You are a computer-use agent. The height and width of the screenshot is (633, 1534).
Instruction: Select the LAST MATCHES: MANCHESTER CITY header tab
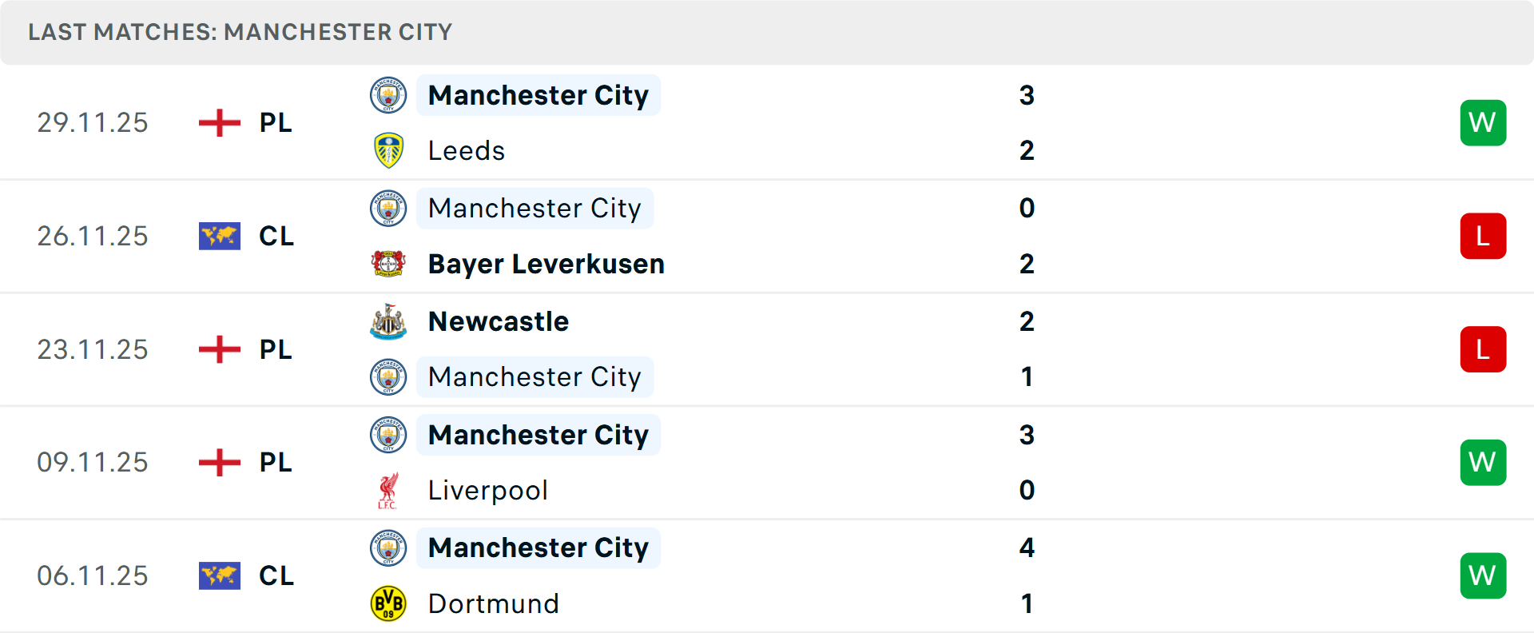(x=240, y=32)
